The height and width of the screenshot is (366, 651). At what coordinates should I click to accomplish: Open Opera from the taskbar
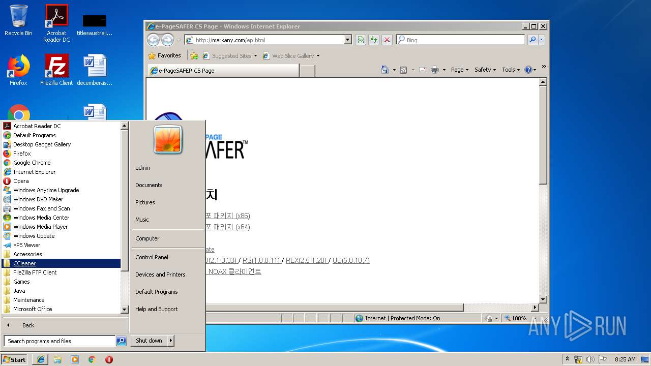[x=109, y=359]
